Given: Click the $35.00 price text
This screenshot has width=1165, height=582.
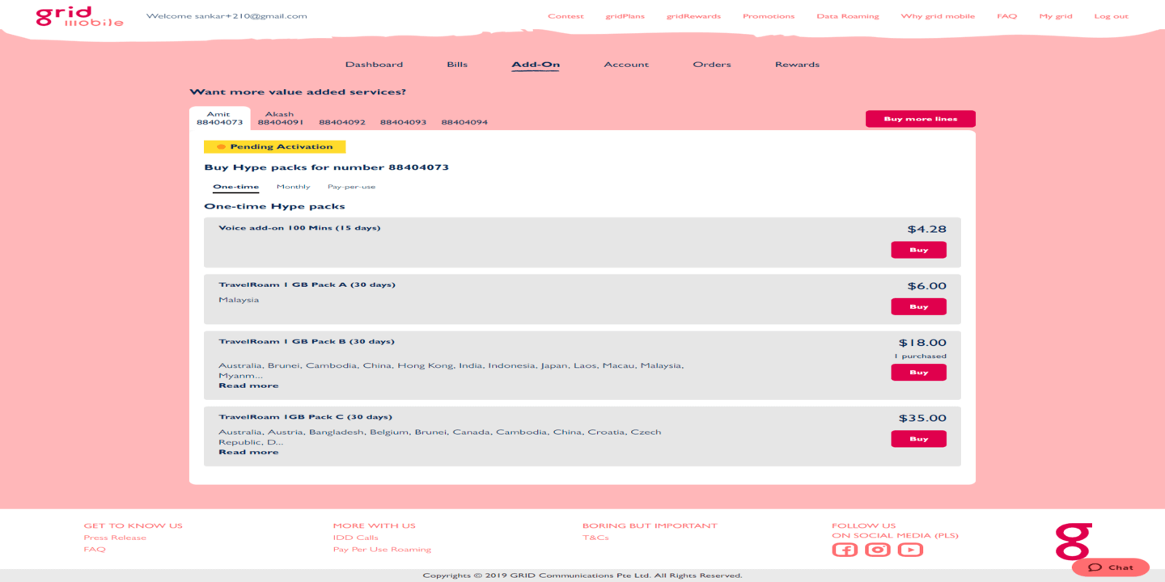Looking at the screenshot, I should 922,419.
